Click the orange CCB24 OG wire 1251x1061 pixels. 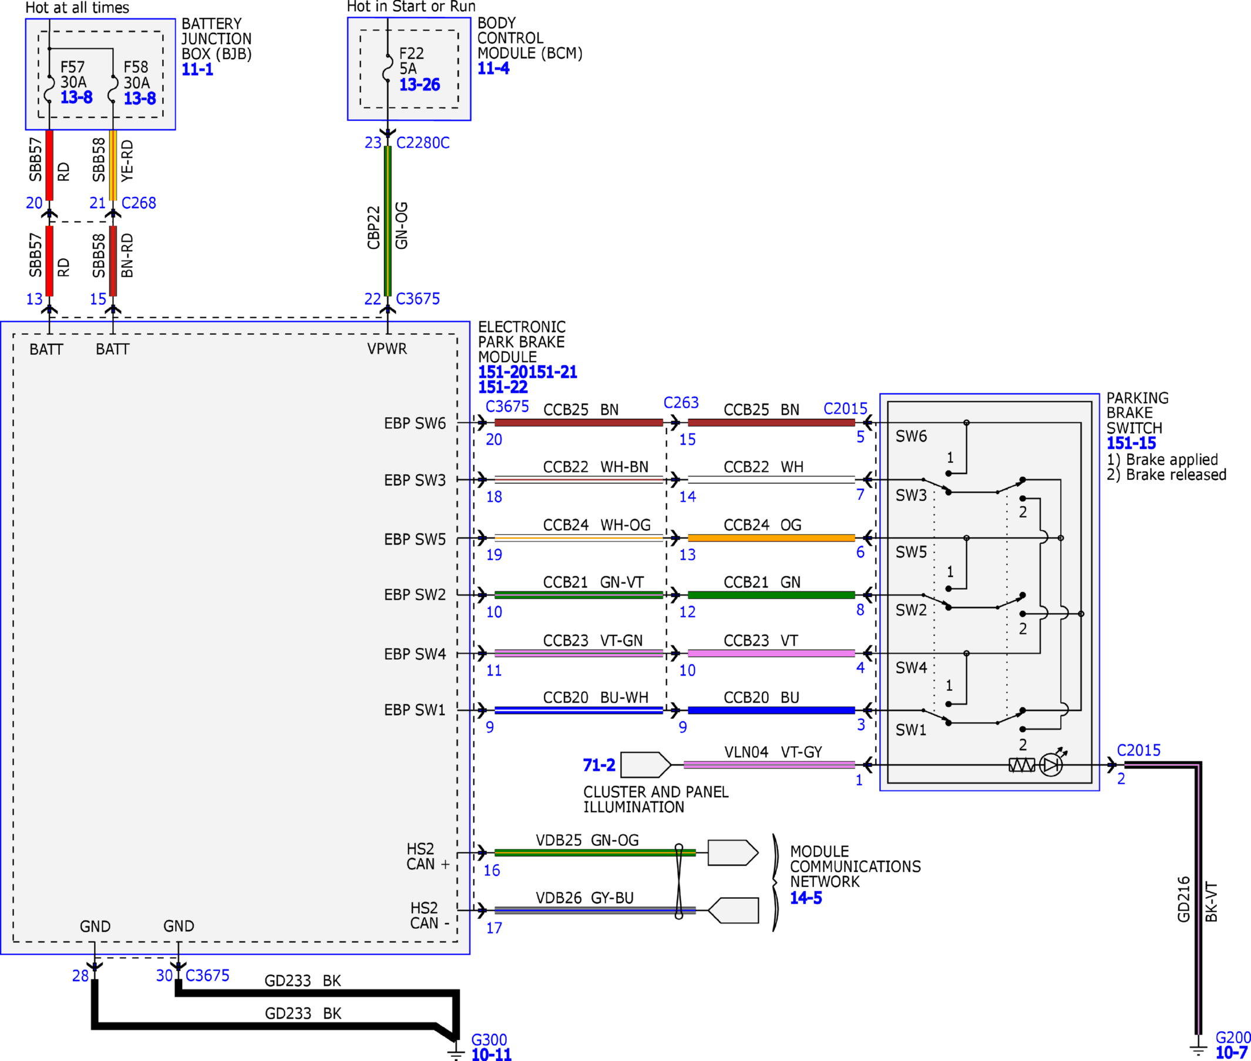[771, 538]
